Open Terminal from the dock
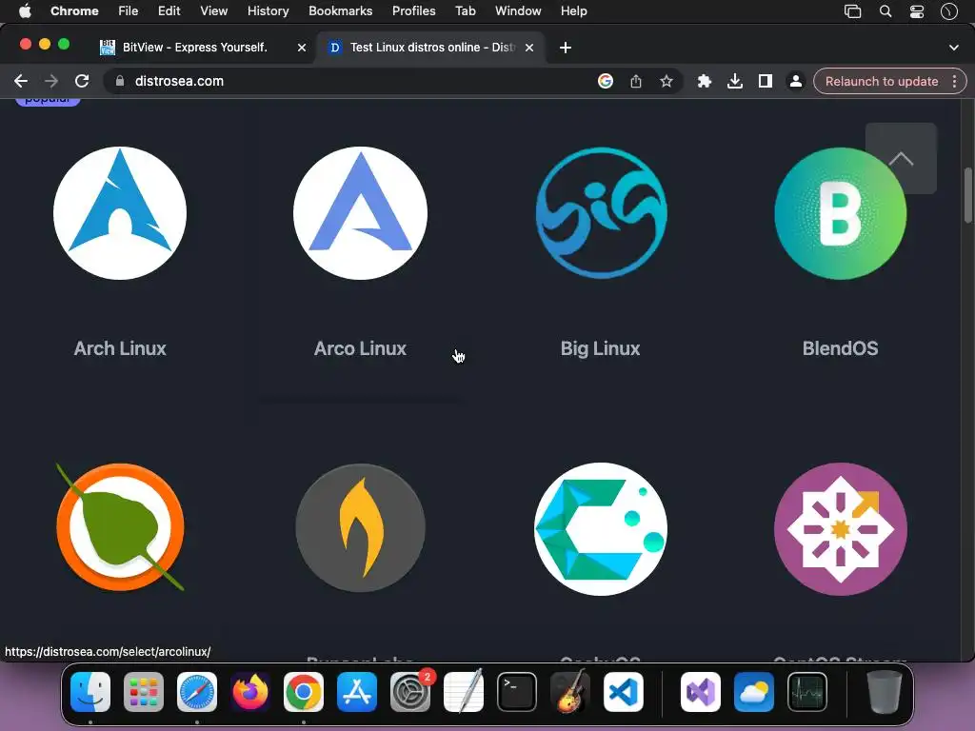 pyautogui.click(x=517, y=692)
